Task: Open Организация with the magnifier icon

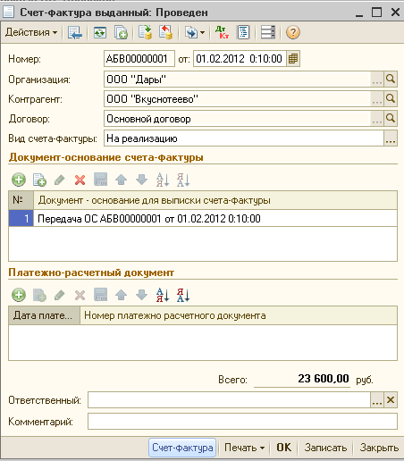Action: (x=391, y=80)
